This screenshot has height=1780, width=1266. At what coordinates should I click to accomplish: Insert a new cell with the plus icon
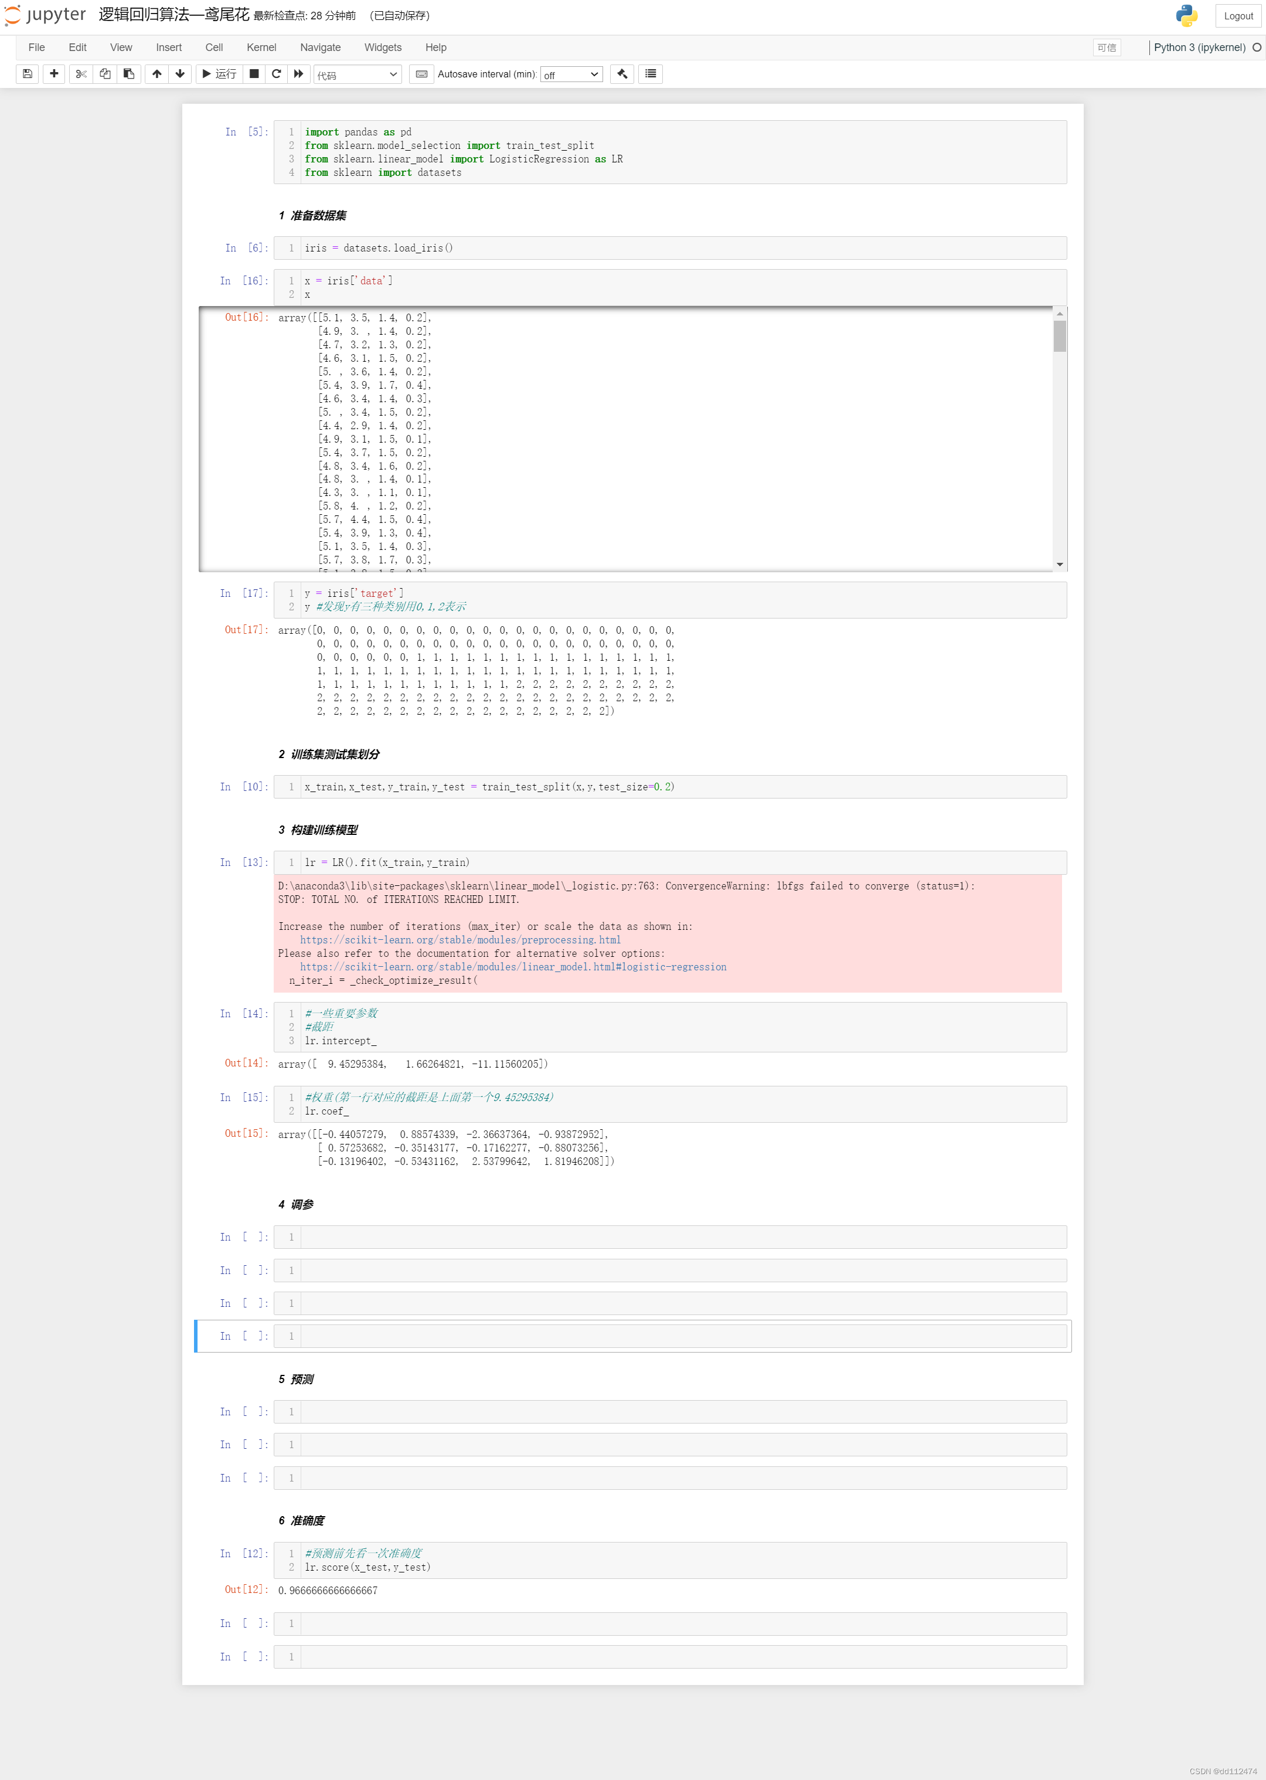[54, 74]
